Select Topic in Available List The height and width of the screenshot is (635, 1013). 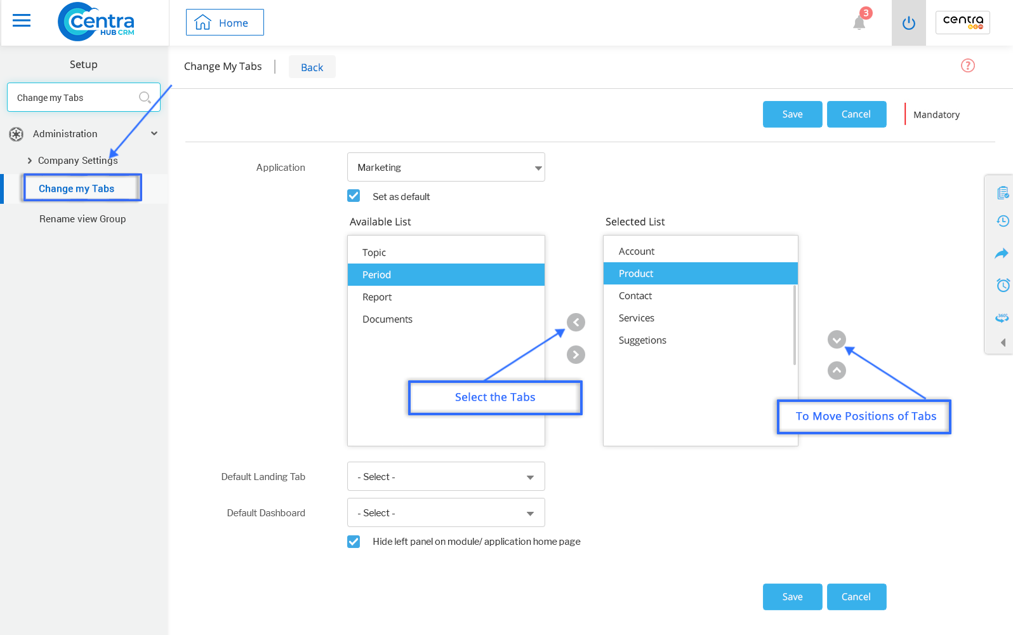[446, 252]
